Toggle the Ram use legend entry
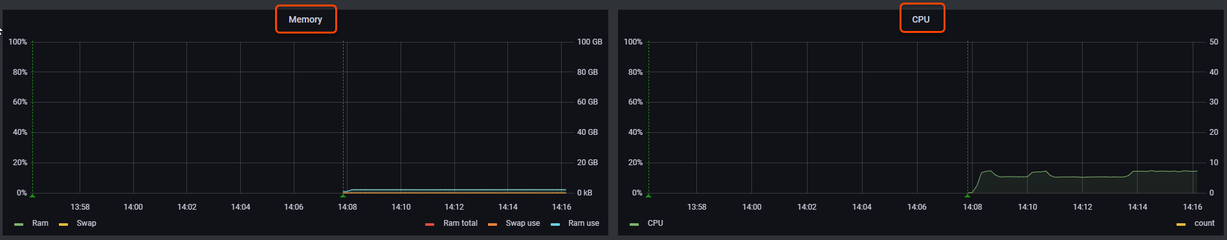 click(x=584, y=223)
